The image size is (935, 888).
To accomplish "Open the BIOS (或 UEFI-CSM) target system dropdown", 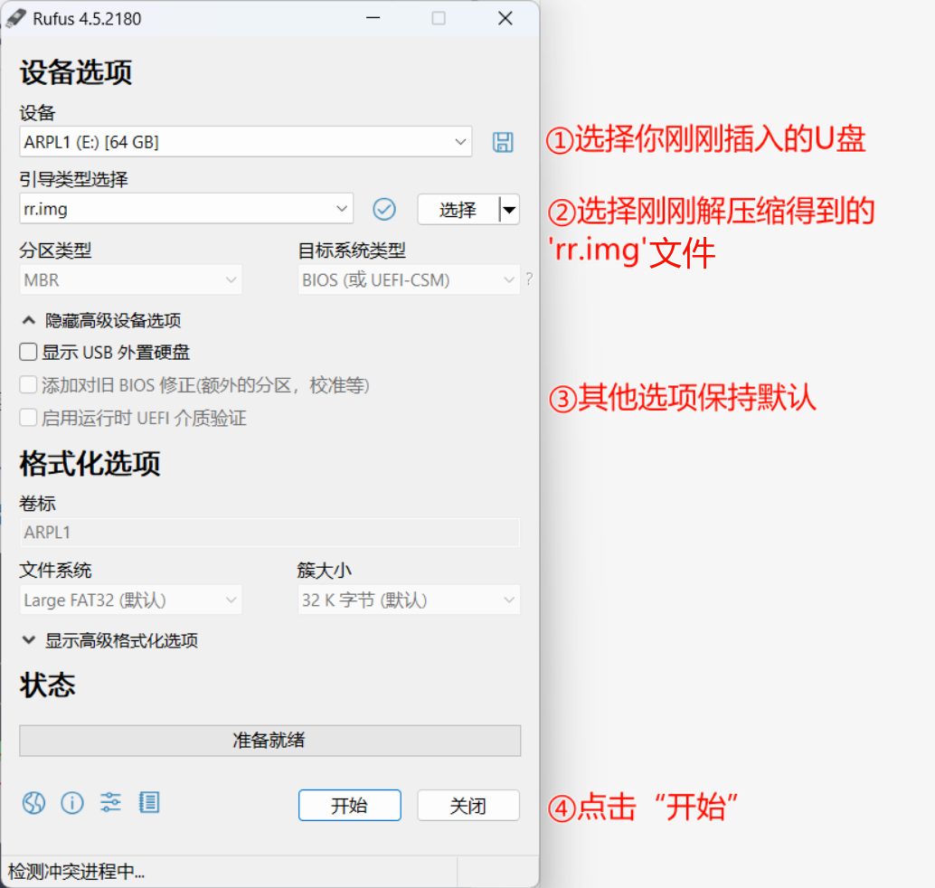I will tap(409, 279).
